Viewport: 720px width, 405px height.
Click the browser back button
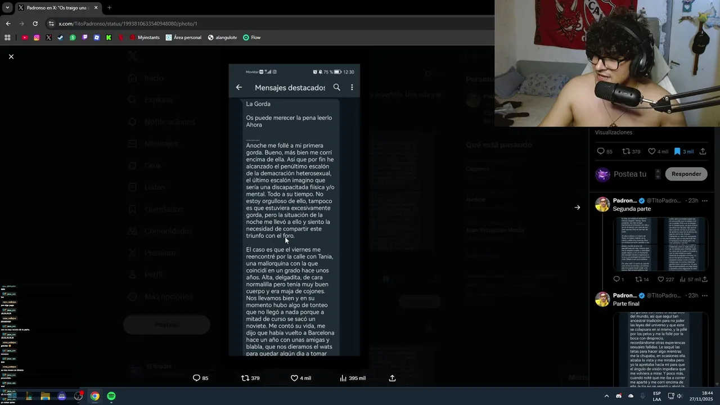(8, 24)
